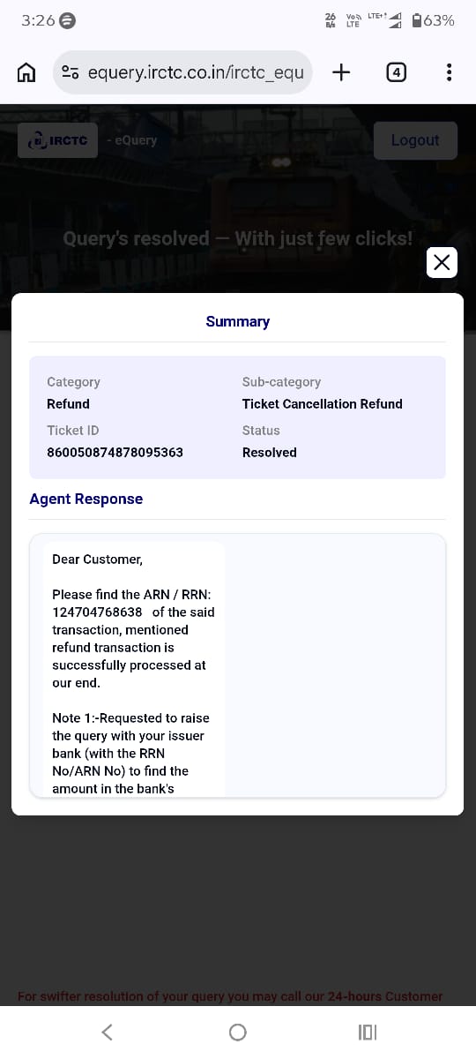Tap the equery.irctc.co.in address bar
Image resolution: width=476 pixels, height=1059 pixels.
[182, 72]
